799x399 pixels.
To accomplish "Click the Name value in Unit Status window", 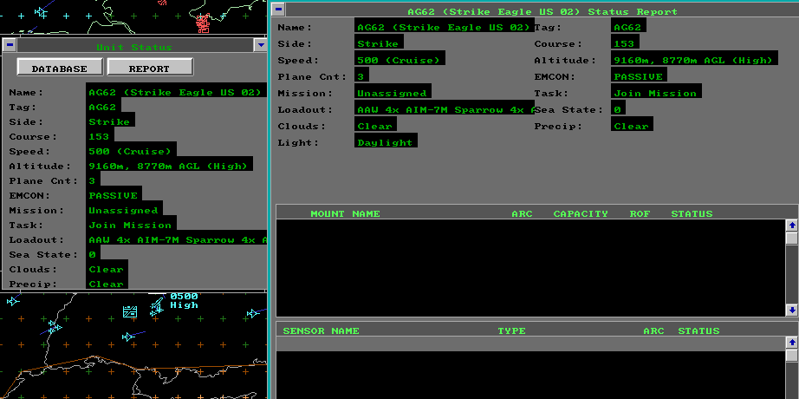I will tap(176, 92).
